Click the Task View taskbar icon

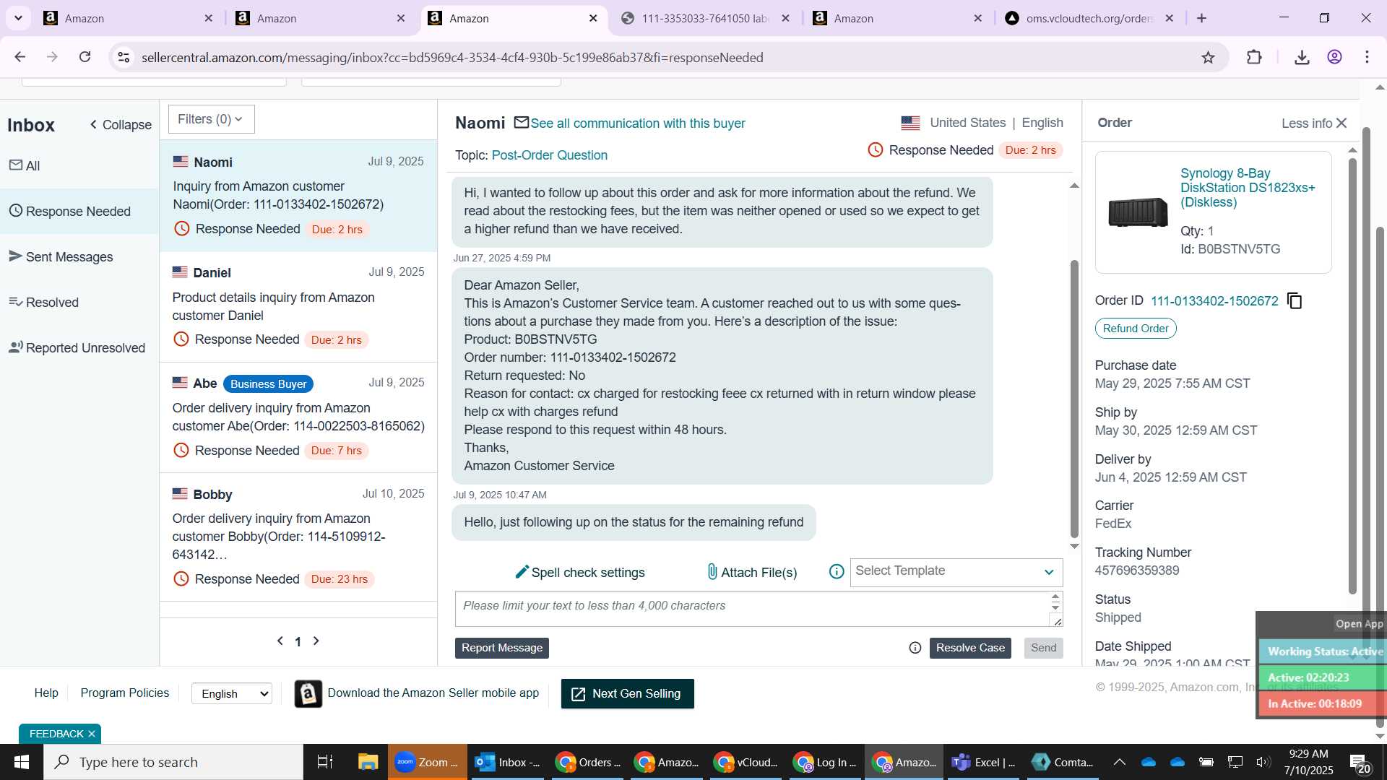coord(325,762)
